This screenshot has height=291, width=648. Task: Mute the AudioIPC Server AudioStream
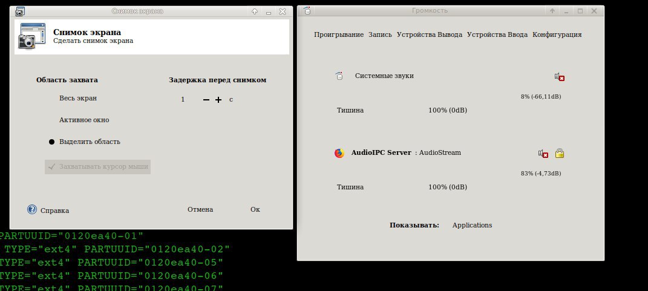click(x=543, y=154)
